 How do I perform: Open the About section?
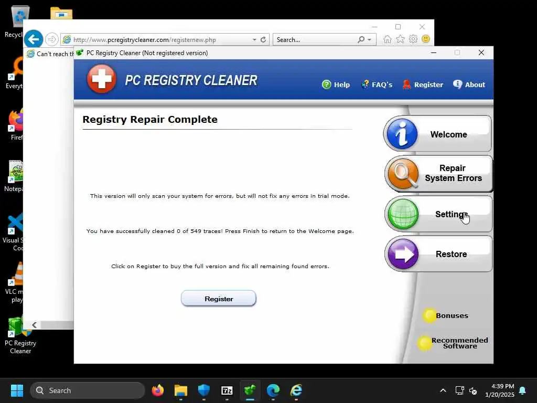tap(469, 84)
